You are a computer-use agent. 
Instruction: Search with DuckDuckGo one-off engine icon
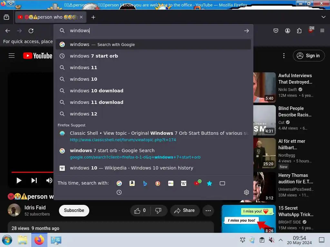[x=158, y=183]
